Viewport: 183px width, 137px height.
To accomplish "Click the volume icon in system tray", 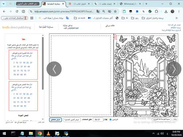I will 162,134.
